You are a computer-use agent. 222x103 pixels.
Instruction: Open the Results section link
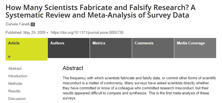(14, 91)
